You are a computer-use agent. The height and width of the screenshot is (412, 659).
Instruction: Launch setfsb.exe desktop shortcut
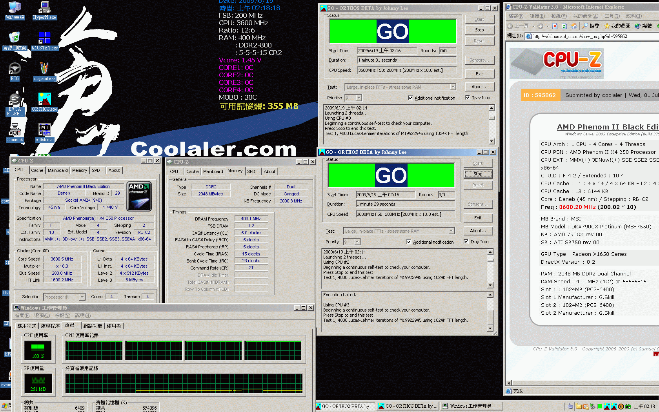pos(44,133)
